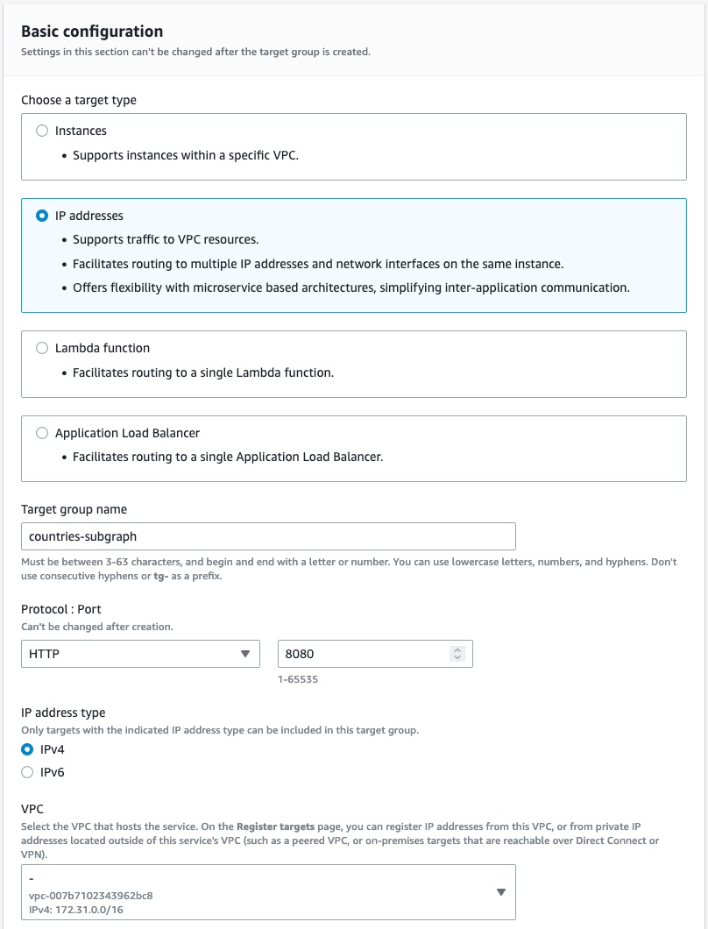The height and width of the screenshot is (929, 708).
Task: Select the IP addresses target type
Action: [x=41, y=215]
